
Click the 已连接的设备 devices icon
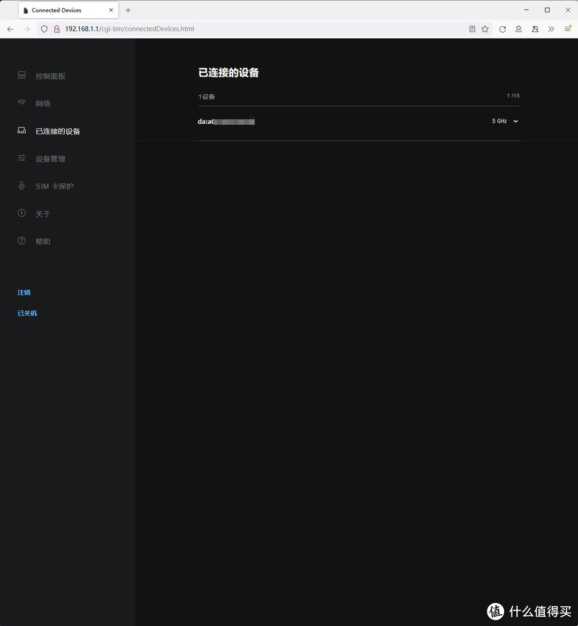coord(21,131)
